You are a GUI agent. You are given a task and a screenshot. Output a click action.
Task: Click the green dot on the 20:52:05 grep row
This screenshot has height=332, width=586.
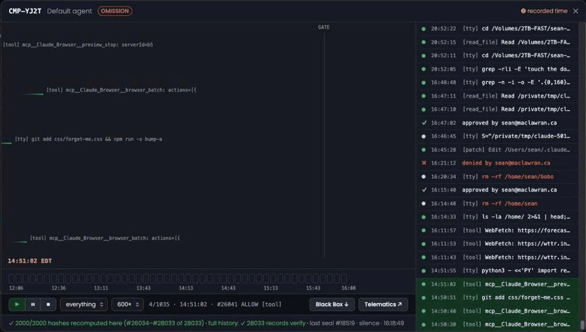tap(424, 69)
